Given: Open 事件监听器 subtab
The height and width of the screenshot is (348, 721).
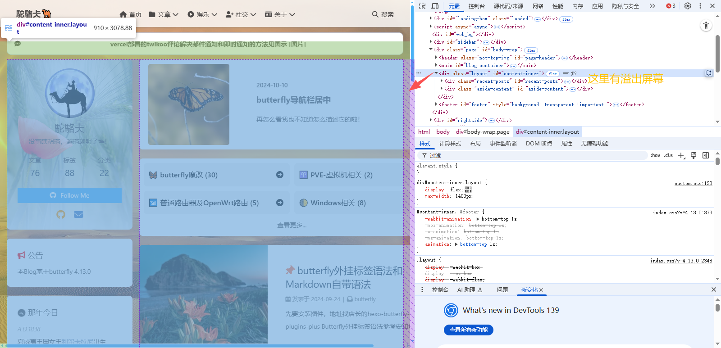Looking at the screenshot, I should (503, 143).
